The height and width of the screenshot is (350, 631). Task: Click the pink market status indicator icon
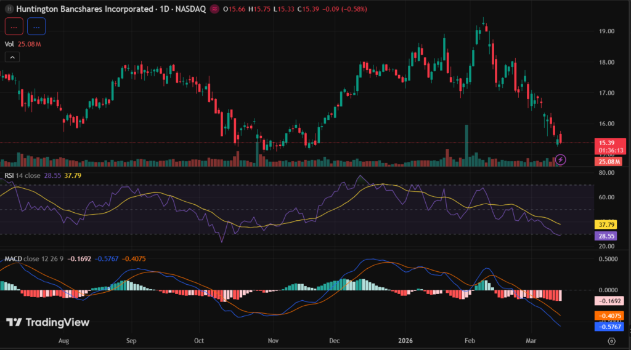pos(214,9)
